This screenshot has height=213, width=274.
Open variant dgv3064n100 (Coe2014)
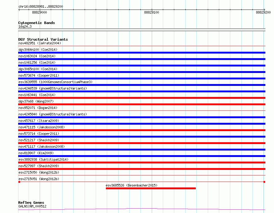(38, 50)
